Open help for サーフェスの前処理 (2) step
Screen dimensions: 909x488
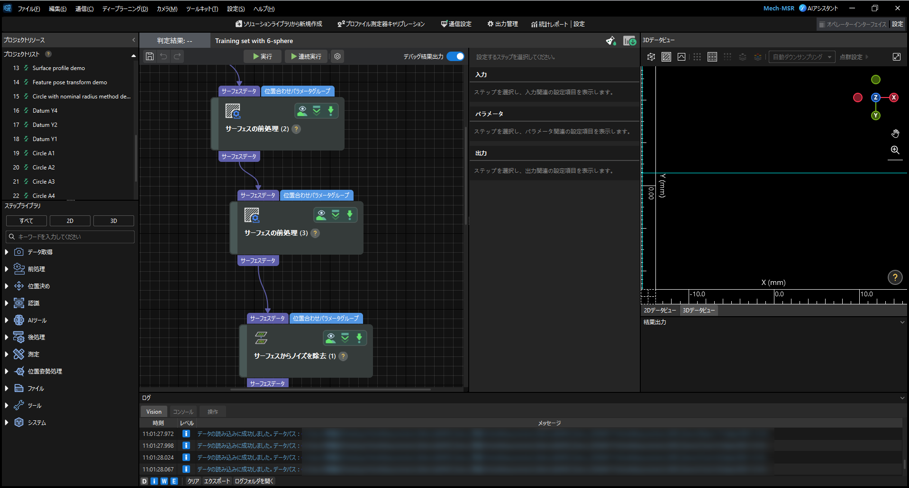[296, 129]
